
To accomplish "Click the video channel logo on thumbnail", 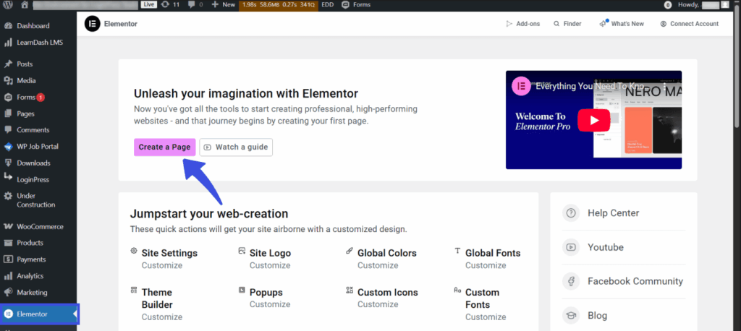I will tap(522, 86).
